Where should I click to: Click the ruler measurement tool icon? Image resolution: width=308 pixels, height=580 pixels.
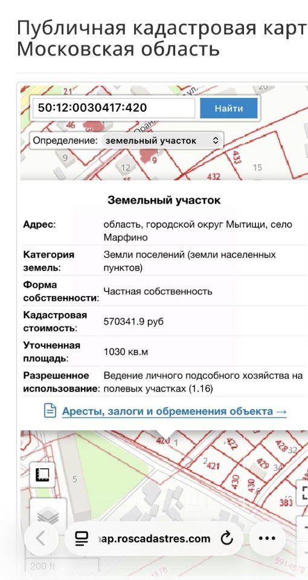click(42, 475)
